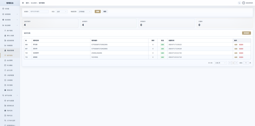Click the 运行记录 timer icon
The width and height of the screenshot is (255, 126).
coord(5,70)
